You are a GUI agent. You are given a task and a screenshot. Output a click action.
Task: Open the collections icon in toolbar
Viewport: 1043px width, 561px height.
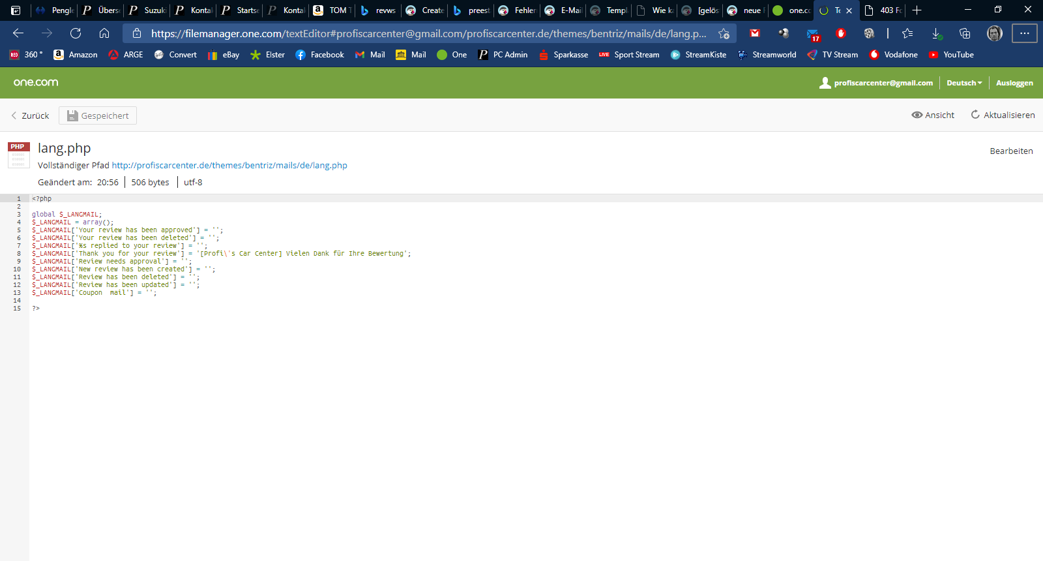pos(965,33)
